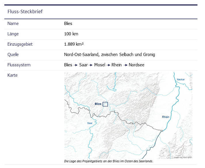Click 'Mosel' in the Flusssystem chain
Screen dimensions: 205x168
(99, 65)
